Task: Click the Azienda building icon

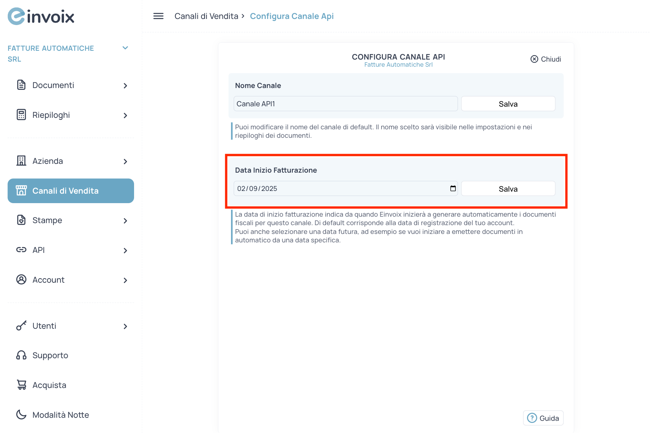Action: [x=21, y=161]
